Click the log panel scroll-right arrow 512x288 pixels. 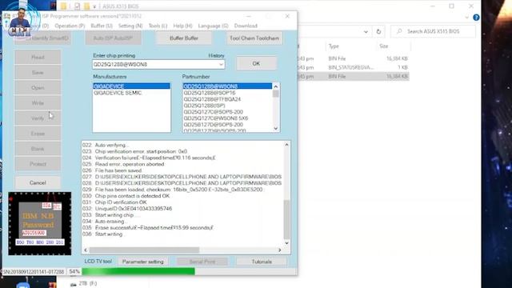[x=279, y=250]
